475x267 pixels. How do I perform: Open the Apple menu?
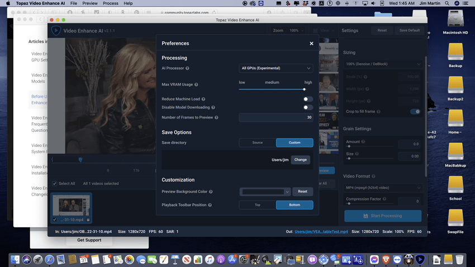pyautogui.click(x=8, y=3)
